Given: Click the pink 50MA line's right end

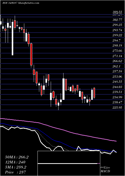Looking at the screenshot, I should [115, 141].
